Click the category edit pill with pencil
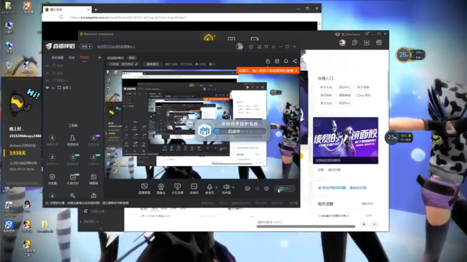This screenshot has height=262, width=467. [124, 64]
